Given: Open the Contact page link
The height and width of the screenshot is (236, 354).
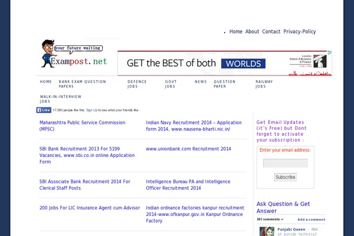Looking at the screenshot, I should [x=271, y=32].
